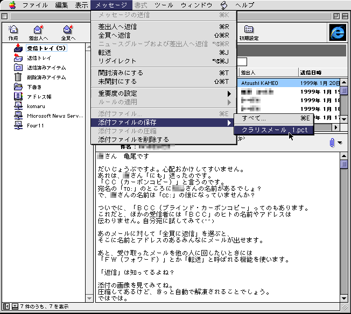Sort messages by 送信日時 column header
Image resolution: width=351 pixels, height=314 pixels.
(x=318, y=72)
